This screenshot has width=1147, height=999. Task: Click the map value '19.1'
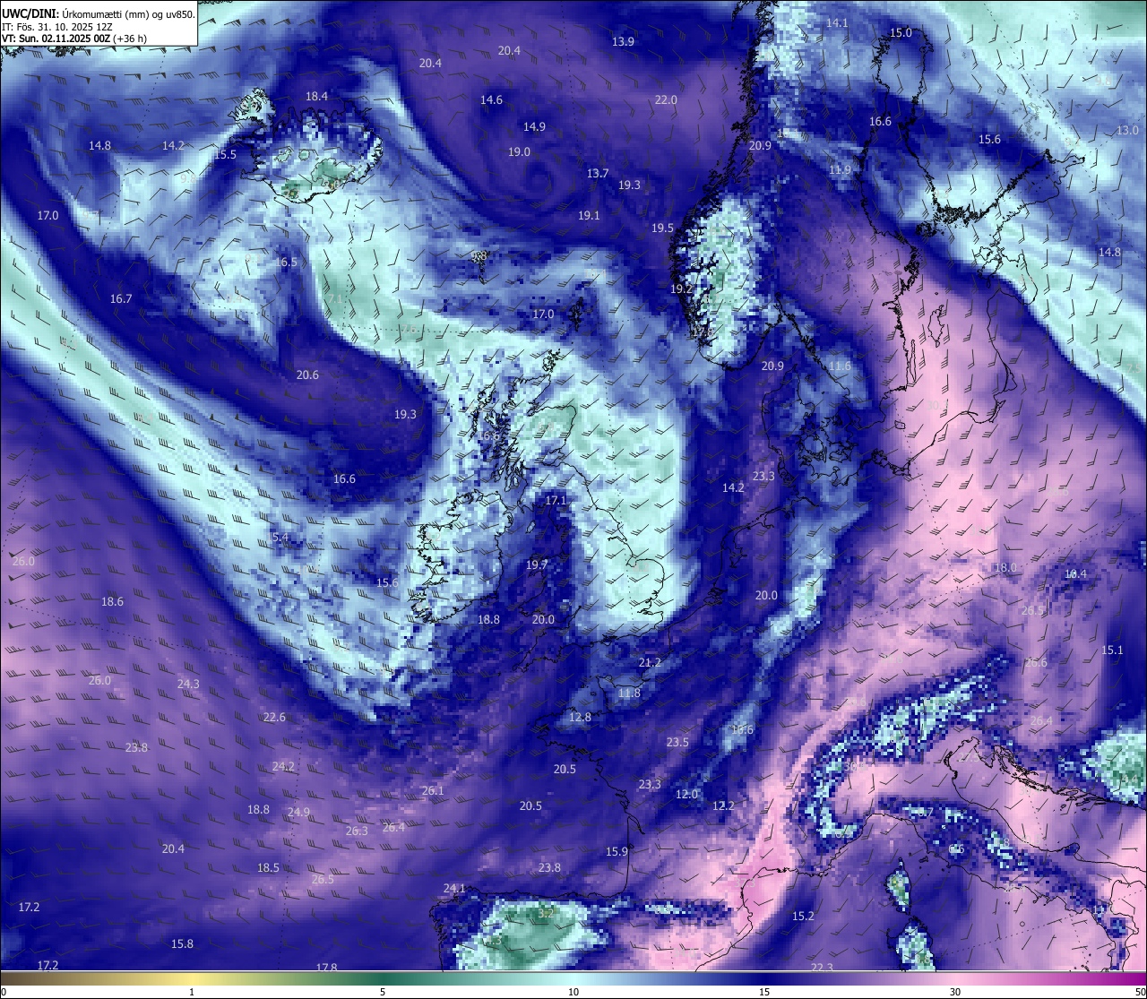(589, 216)
